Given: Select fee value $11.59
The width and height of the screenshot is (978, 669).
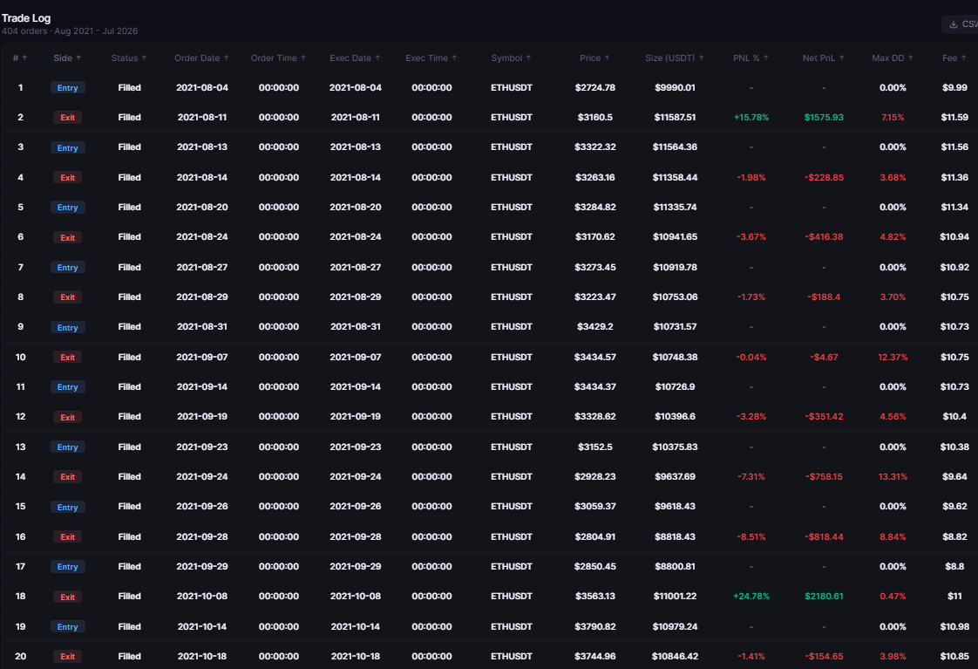Looking at the screenshot, I should pos(954,118).
